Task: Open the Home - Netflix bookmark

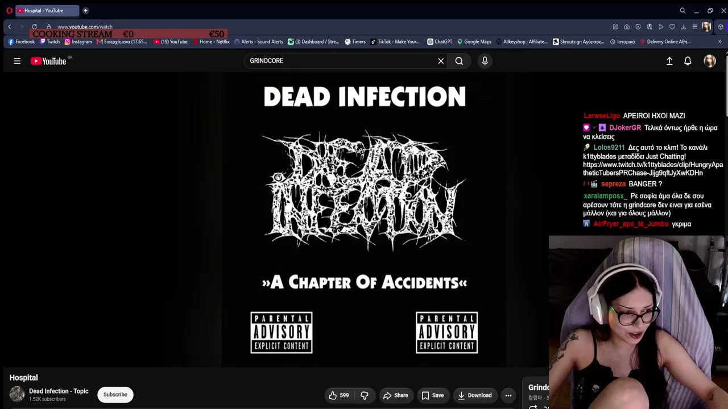Action: (211, 41)
